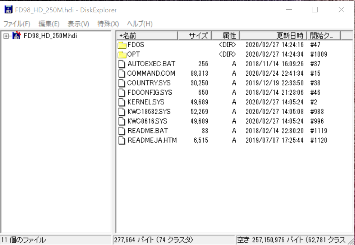Click the date 2019/12/19 22:33:50
Image resolution: width=355 pixels, height=245 pixels.
275,83
